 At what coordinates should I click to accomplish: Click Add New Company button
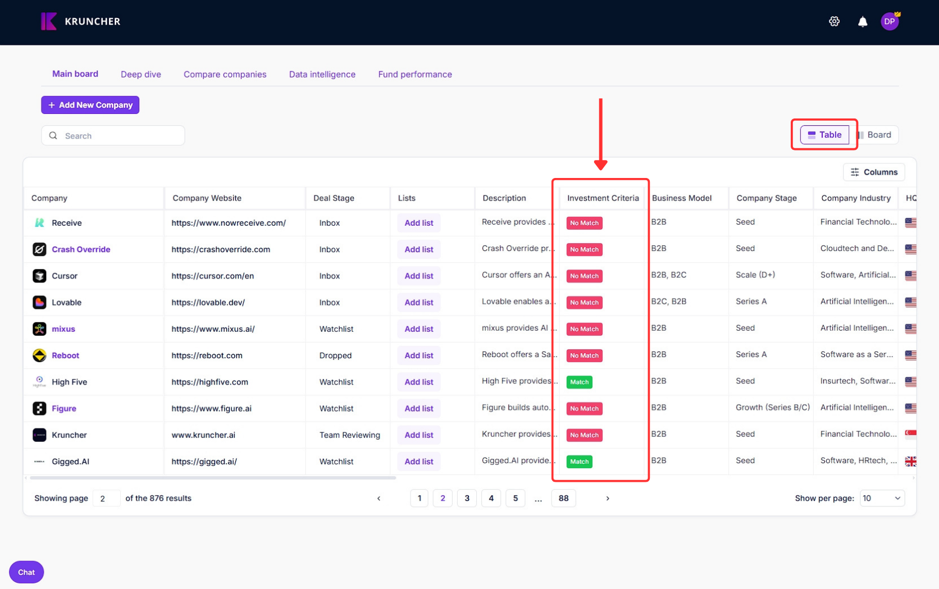[90, 105]
